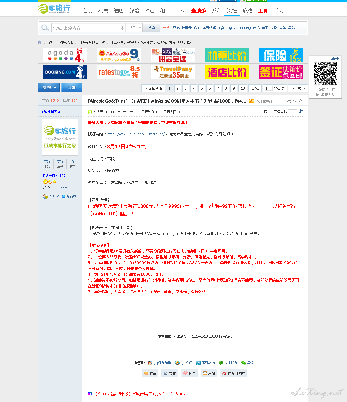Share to QQ好友和群 penguin icon
Image resolution: width=347 pixels, height=402 pixels.
coord(150,363)
